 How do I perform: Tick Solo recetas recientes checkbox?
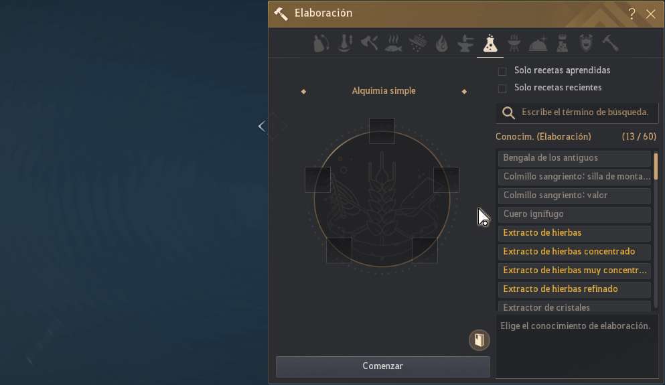[502, 88]
